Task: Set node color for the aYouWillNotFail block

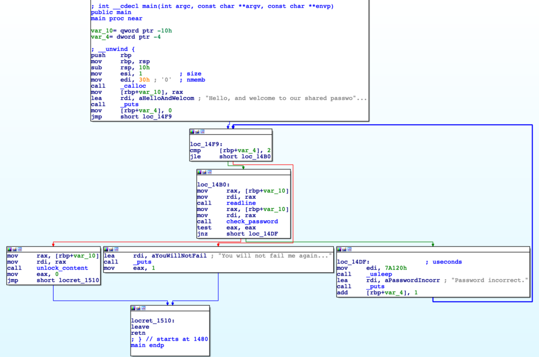Action: click(106, 249)
